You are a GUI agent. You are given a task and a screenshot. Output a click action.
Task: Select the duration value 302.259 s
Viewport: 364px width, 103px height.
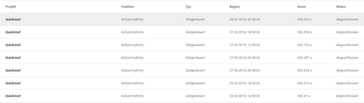coord(304,32)
